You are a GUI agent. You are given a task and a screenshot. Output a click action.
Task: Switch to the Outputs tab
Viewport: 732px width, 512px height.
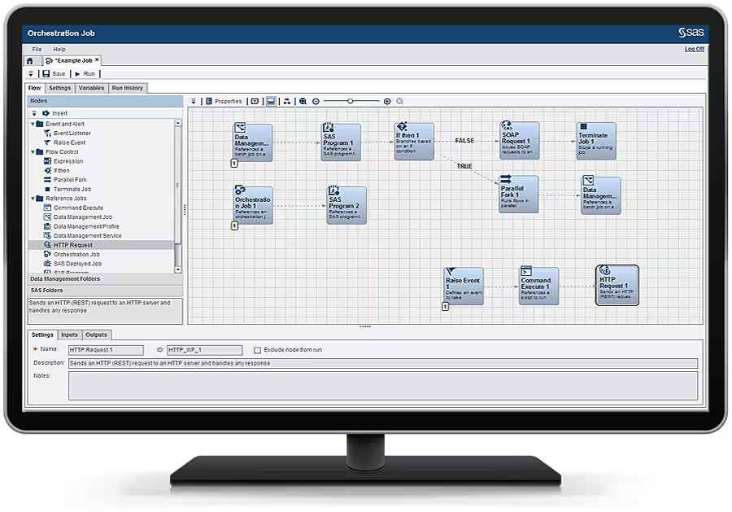(96, 335)
